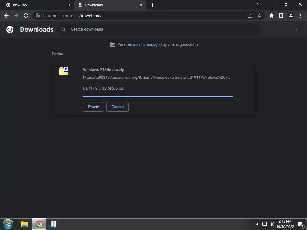
Task: Click the 'Today' date heading
Action: [x=57, y=54]
